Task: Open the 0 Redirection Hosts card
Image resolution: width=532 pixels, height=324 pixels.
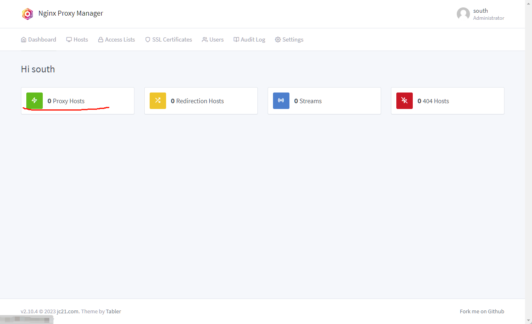Action: pyautogui.click(x=200, y=101)
